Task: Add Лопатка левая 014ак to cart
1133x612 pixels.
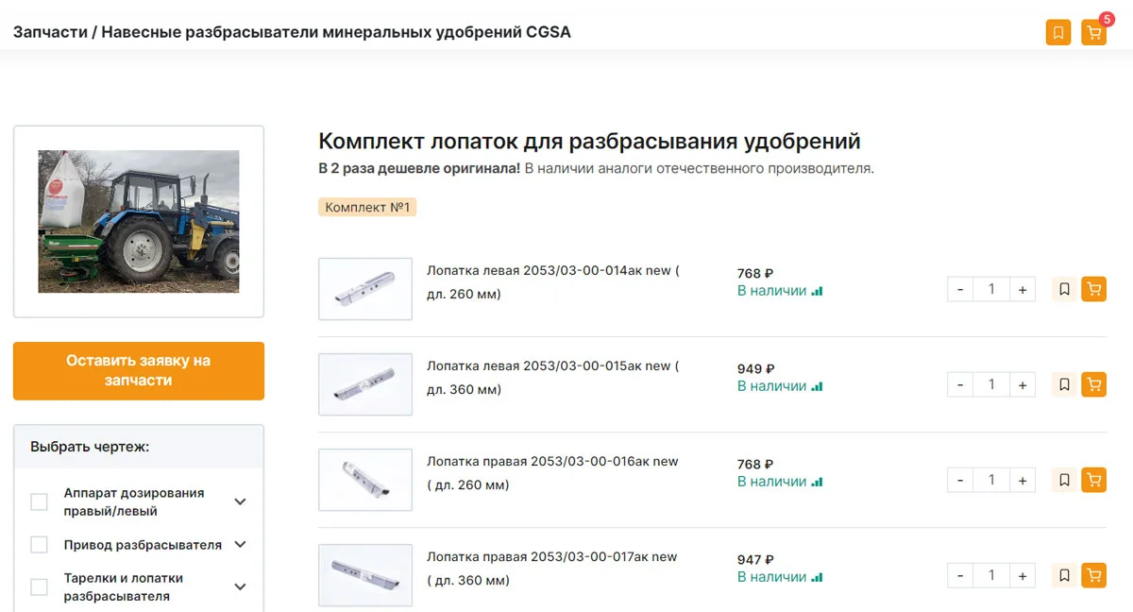Action: pos(1093,289)
